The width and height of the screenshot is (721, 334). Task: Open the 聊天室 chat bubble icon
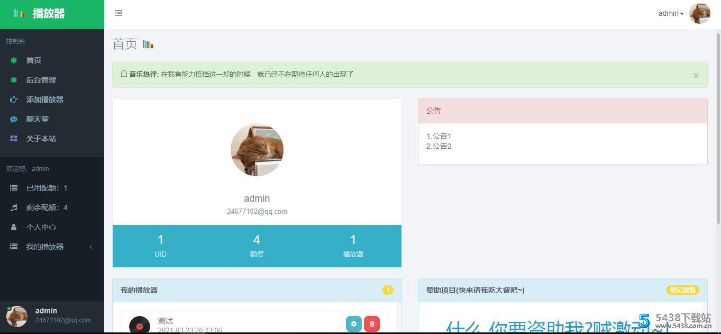[13, 119]
